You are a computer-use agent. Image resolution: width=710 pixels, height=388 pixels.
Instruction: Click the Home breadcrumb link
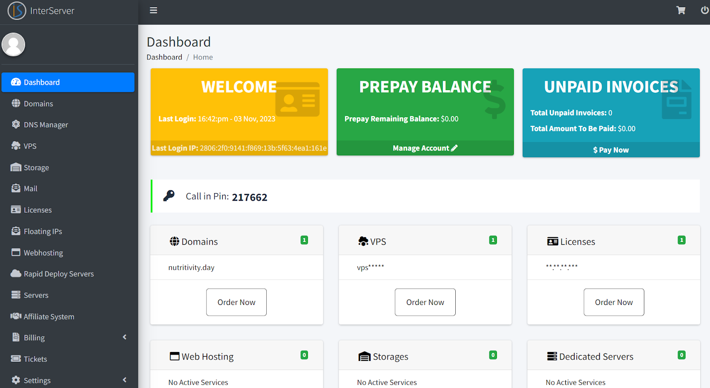[203, 57]
